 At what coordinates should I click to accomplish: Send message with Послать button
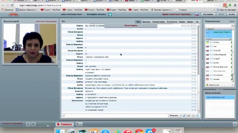coord(174,116)
